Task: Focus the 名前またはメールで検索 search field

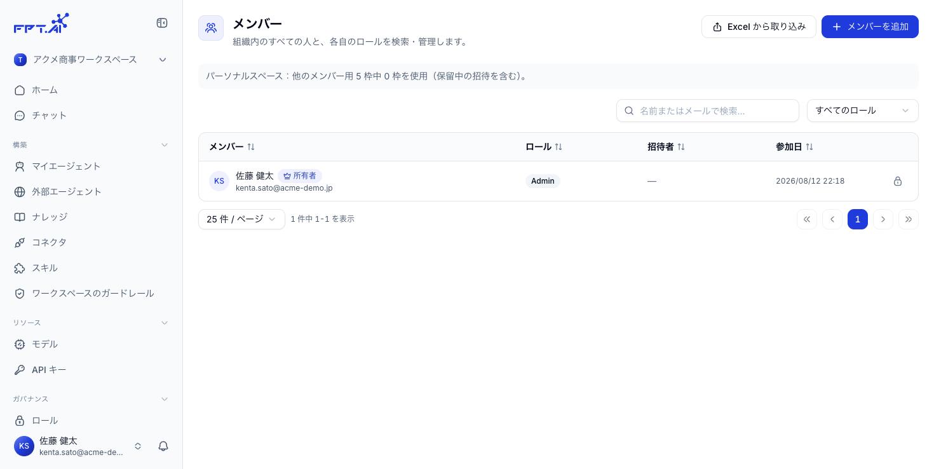Action: coord(708,111)
